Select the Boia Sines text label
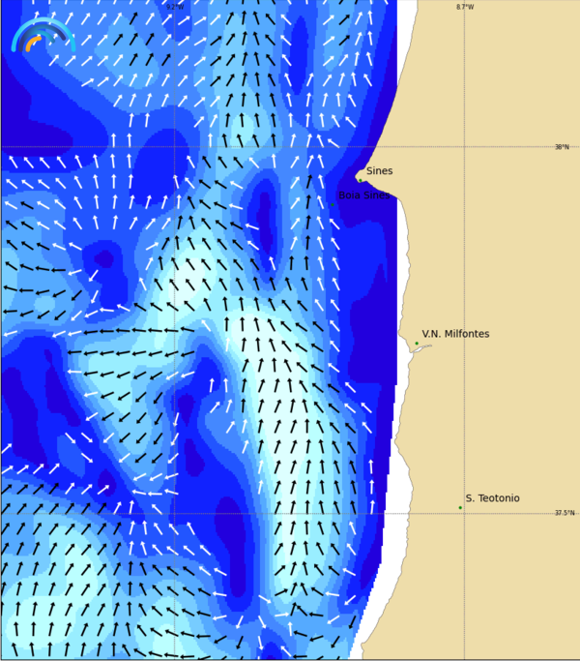 pyautogui.click(x=364, y=195)
